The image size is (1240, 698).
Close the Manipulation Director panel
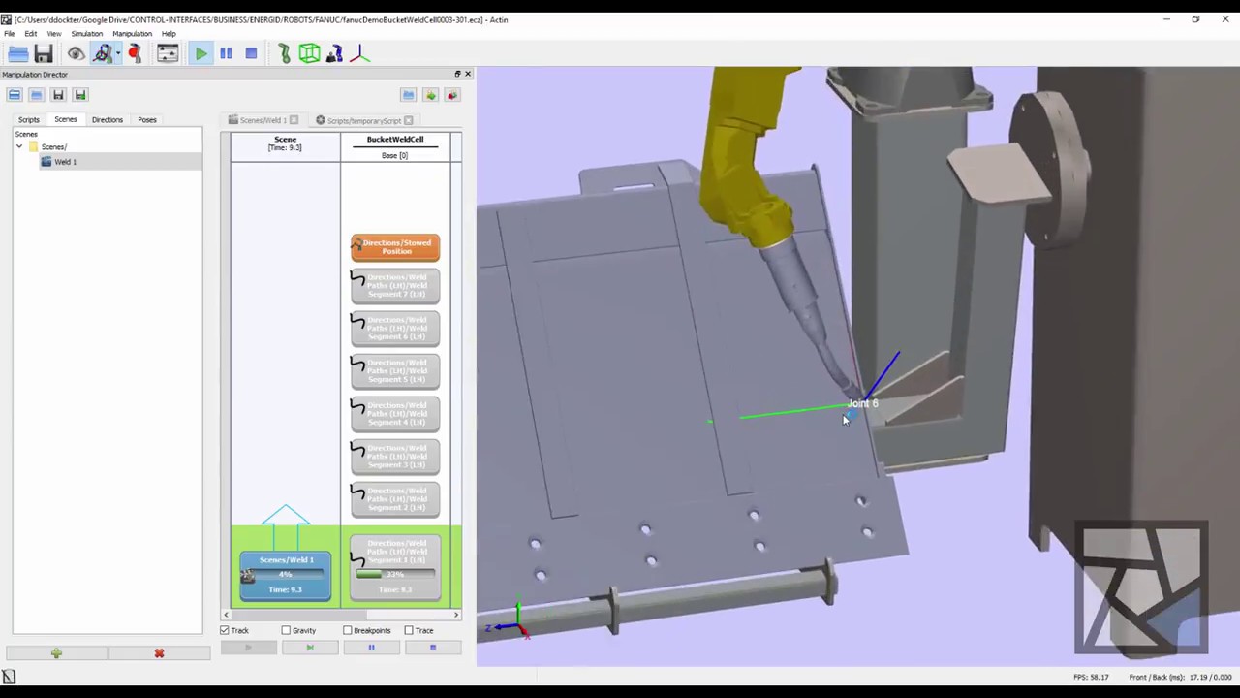468,75
